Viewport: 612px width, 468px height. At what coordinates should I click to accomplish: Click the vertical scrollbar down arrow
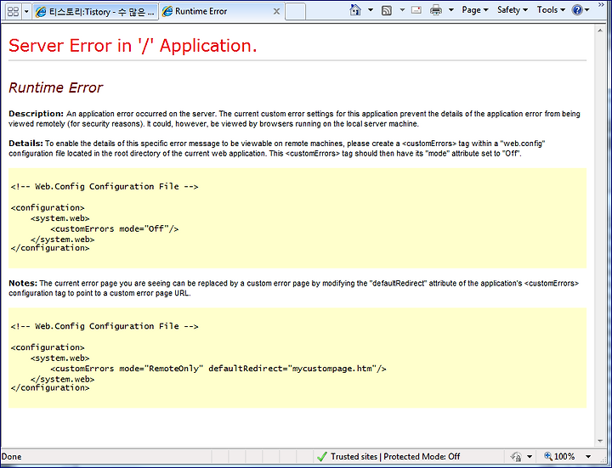click(x=600, y=441)
